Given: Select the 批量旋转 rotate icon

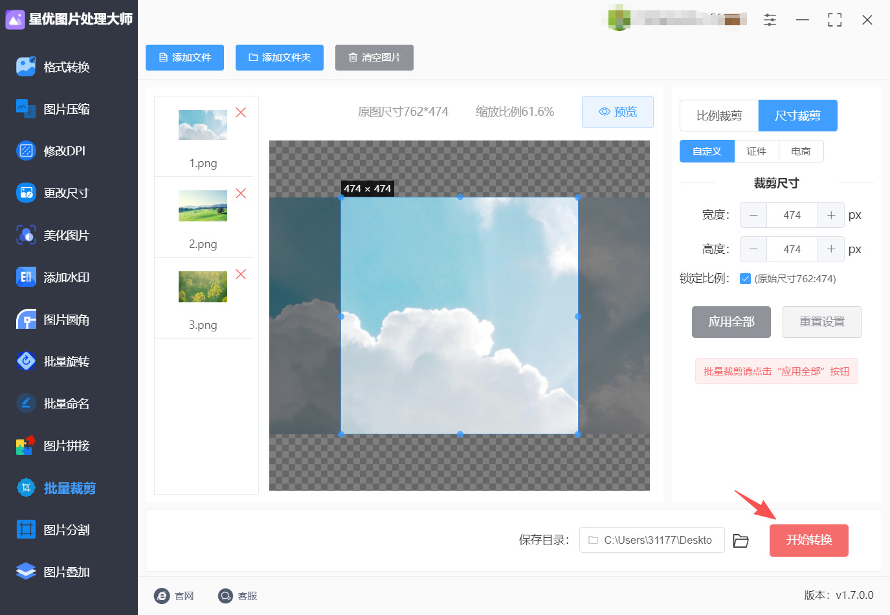Looking at the screenshot, I should pos(26,361).
